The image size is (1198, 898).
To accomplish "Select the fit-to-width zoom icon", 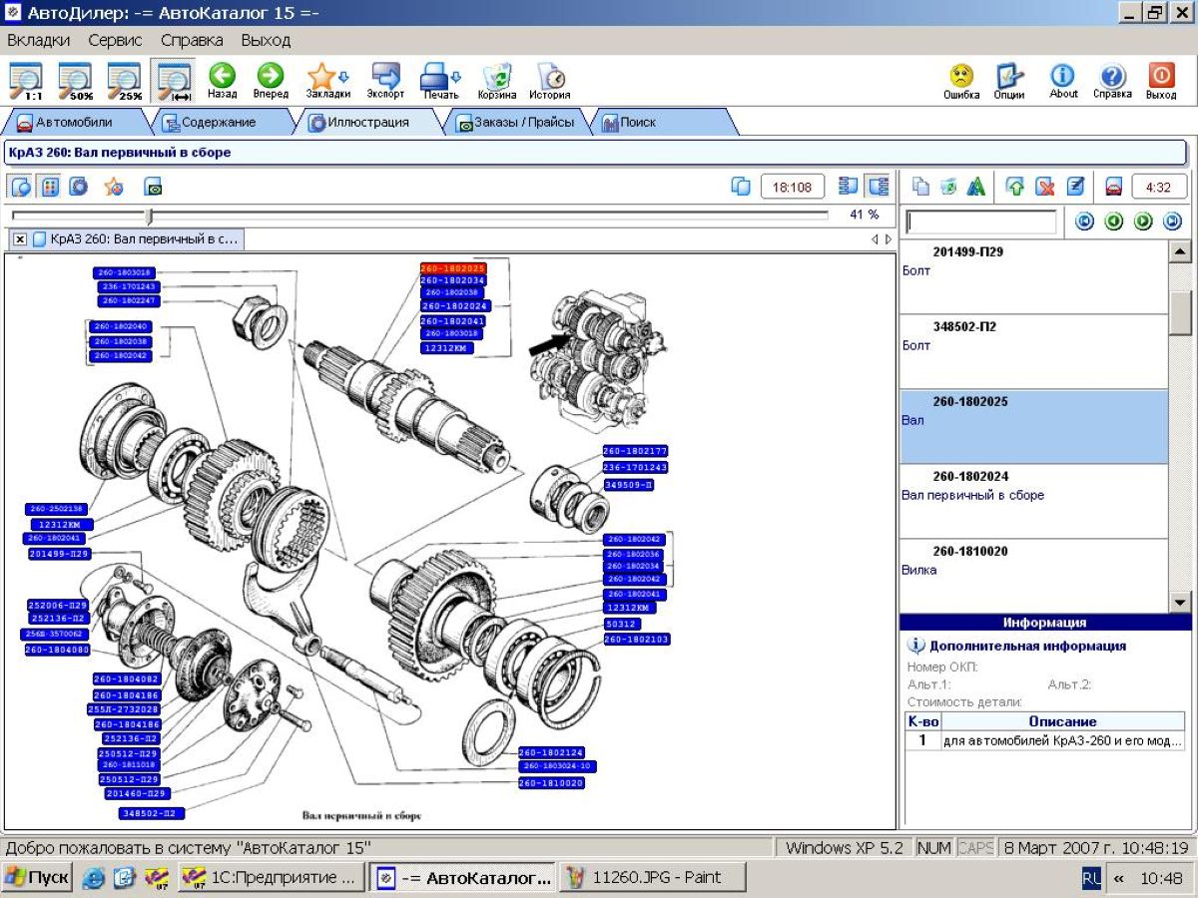I will click(x=174, y=81).
